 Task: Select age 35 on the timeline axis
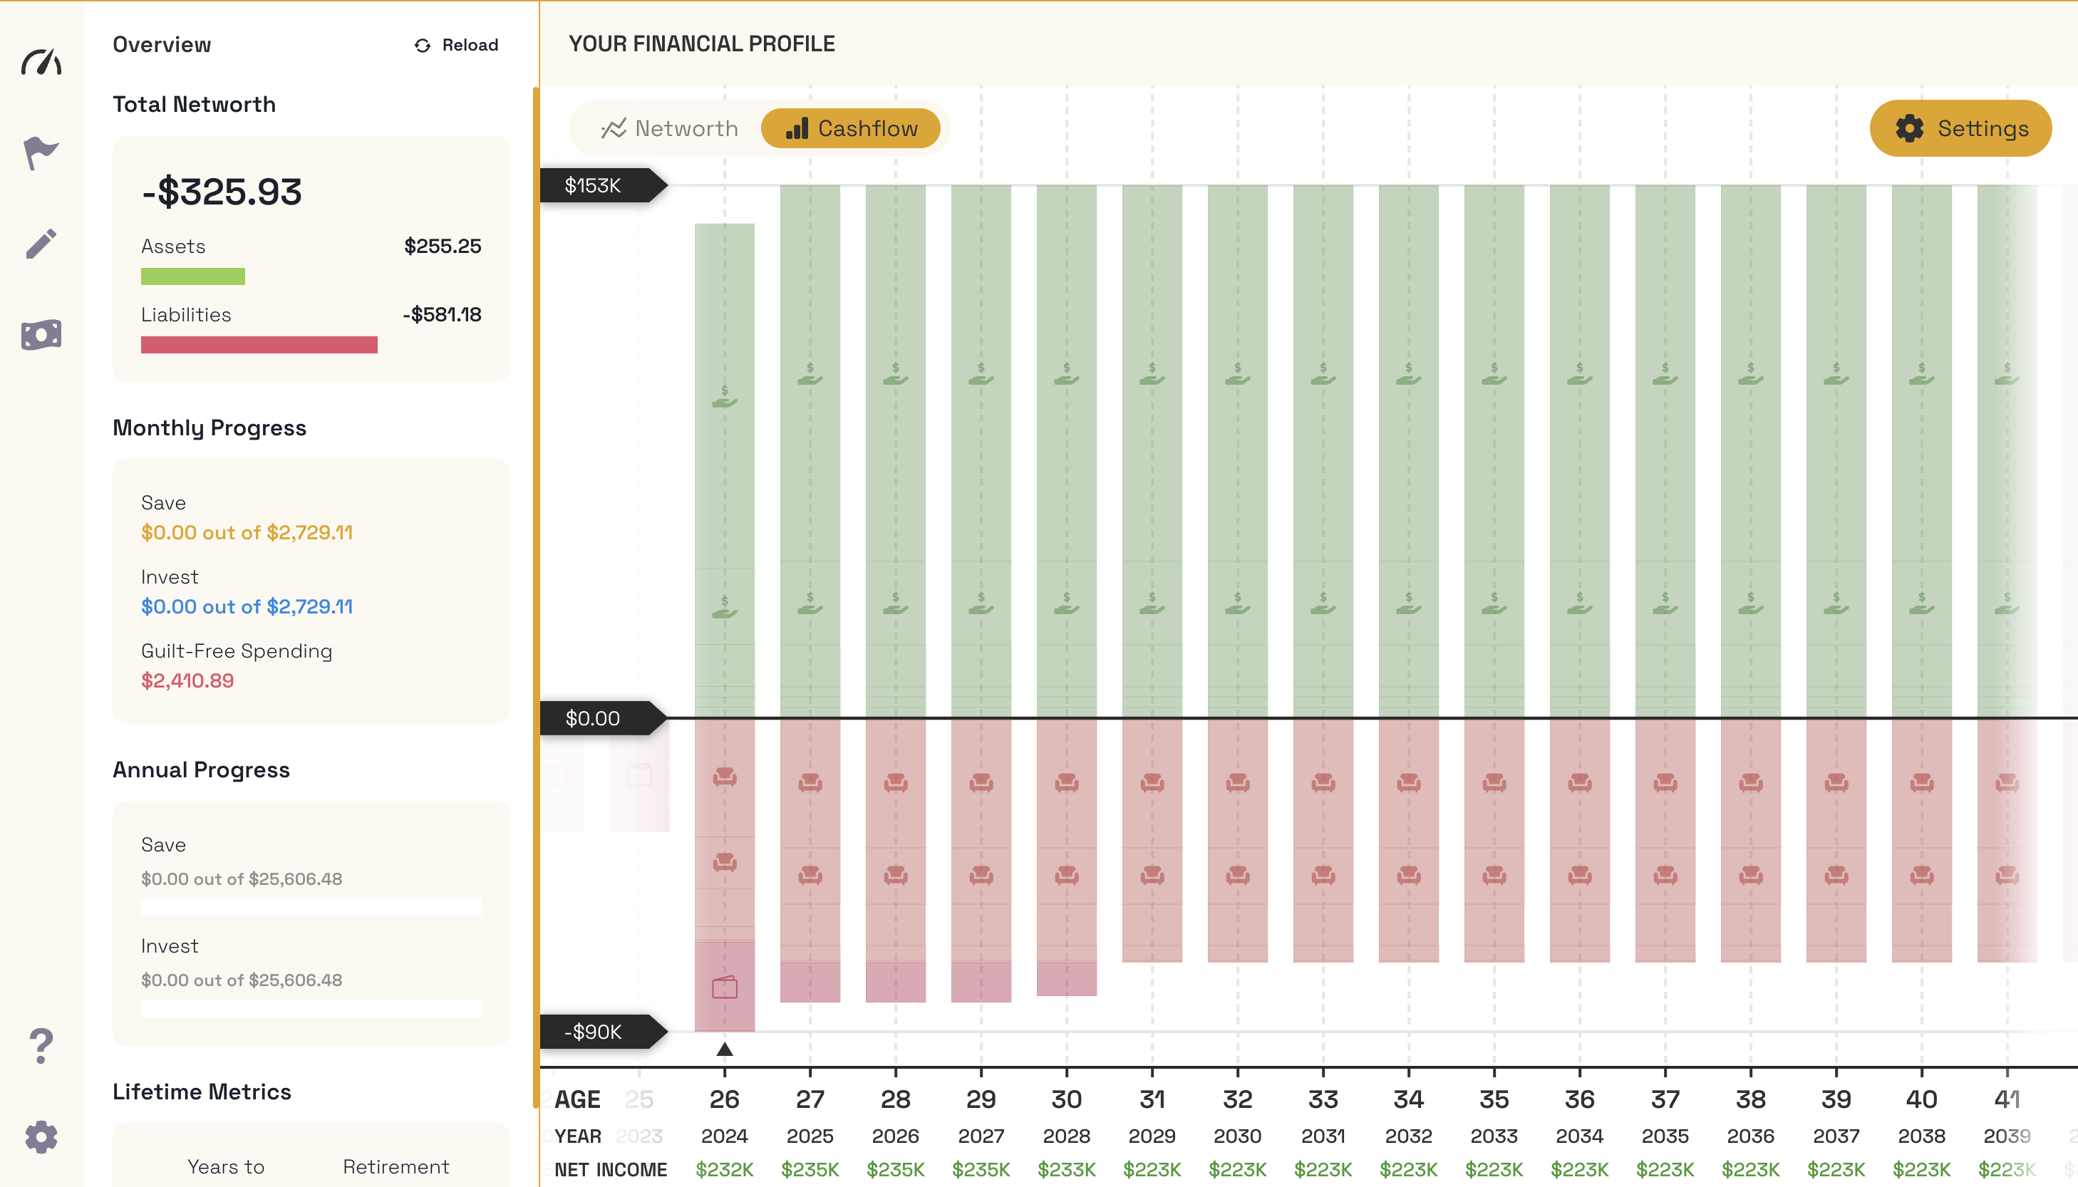(x=1494, y=1099)
